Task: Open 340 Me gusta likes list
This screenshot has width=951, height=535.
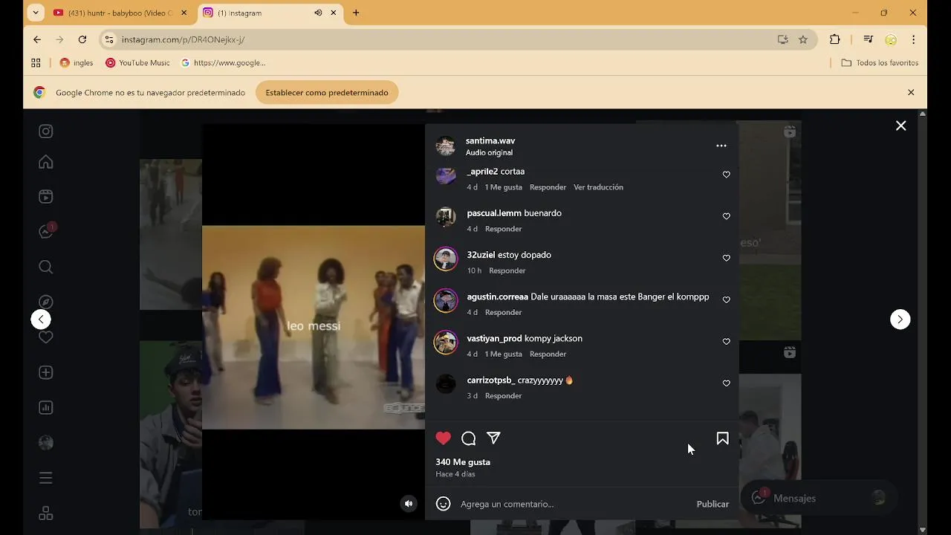Action: point(463,462)
